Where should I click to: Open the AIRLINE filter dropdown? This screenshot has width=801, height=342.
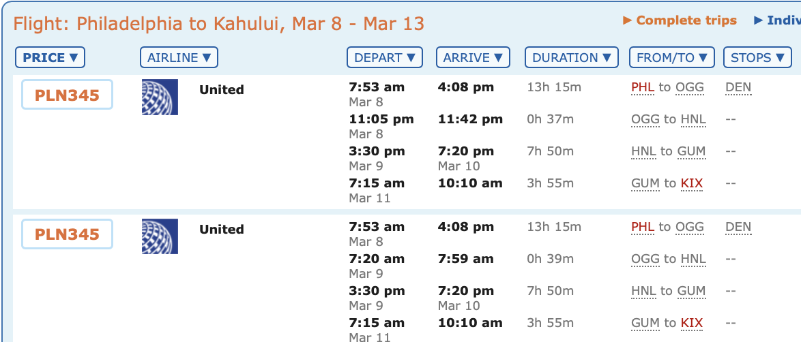tap(179, 57)
